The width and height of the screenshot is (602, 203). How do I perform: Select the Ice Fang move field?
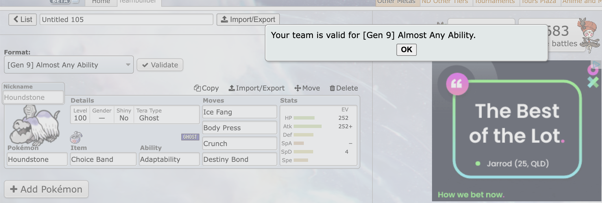240,112
